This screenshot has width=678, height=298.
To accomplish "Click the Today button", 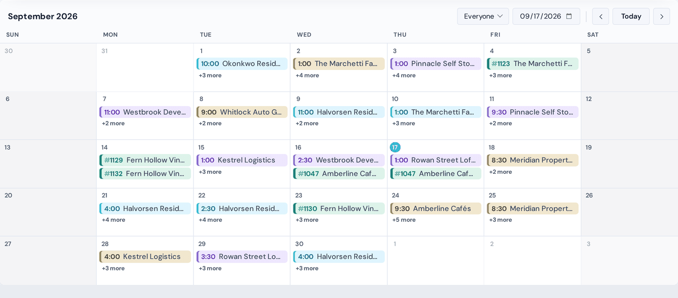I will coord(631,16).
